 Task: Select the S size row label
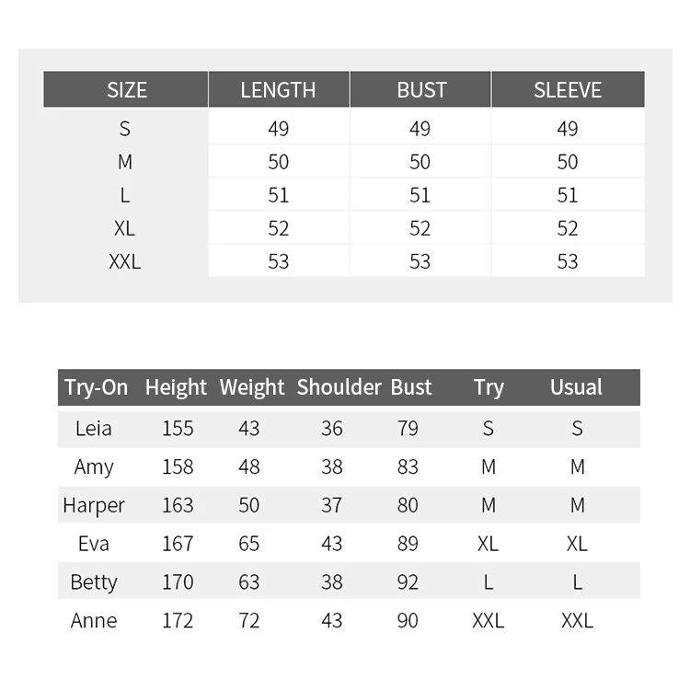[125, 129]
